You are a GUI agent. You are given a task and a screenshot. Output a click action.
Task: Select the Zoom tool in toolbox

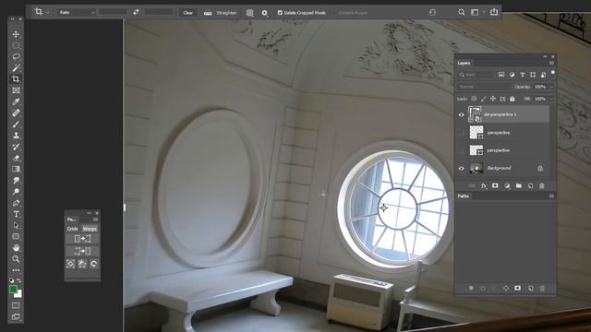[16, 259]
